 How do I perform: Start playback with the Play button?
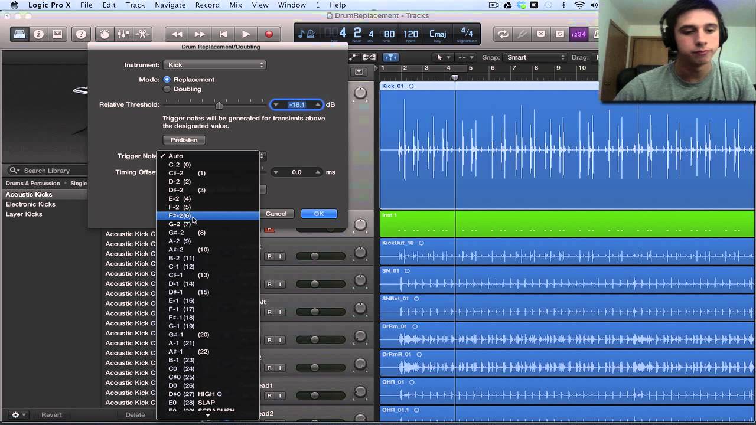(x=246, y=34)
